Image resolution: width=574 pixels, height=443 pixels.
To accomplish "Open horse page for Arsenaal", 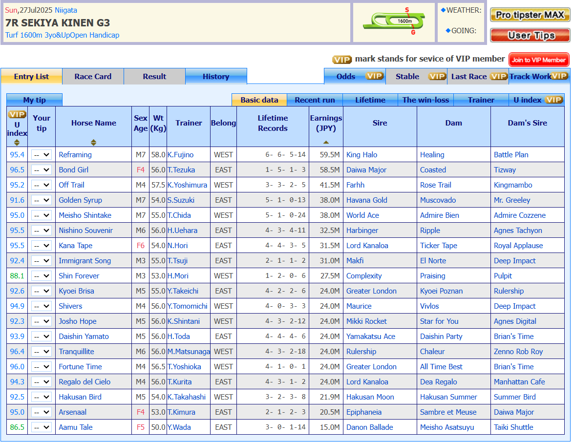I will 72,412.
